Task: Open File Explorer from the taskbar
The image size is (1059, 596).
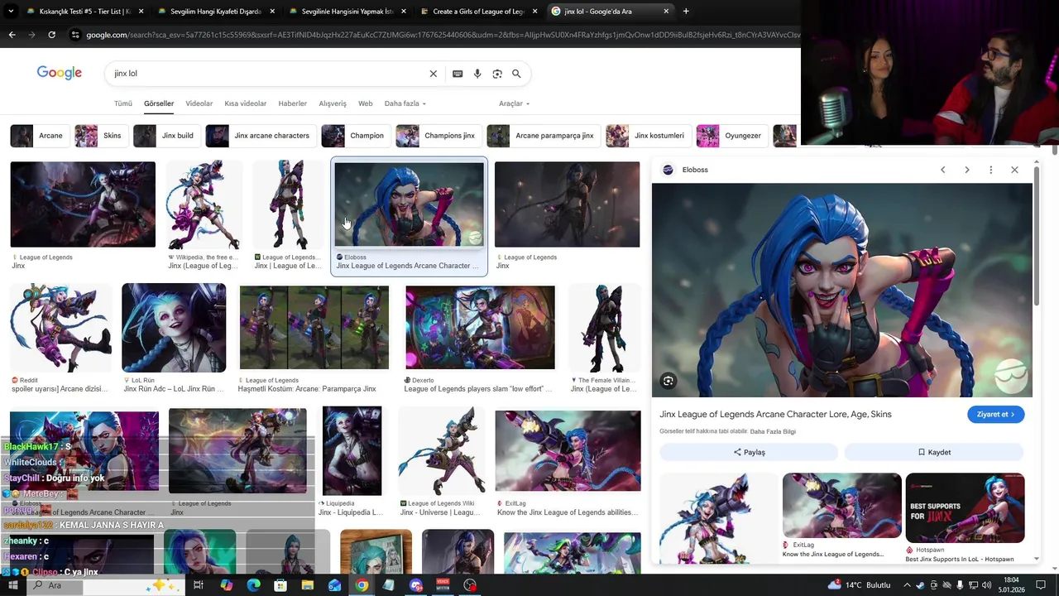Action: coord(307,585)
